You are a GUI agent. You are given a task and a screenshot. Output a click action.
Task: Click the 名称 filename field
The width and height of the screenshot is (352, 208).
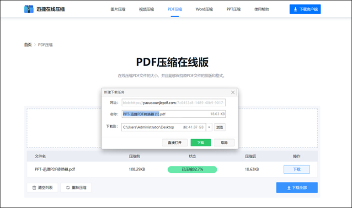(x=174, y=114)
